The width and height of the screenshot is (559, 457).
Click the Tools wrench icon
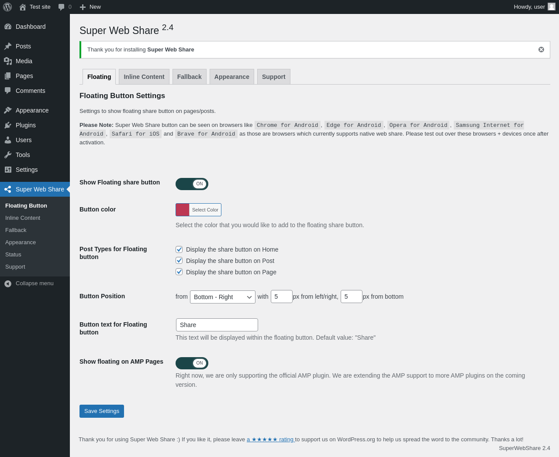(x=8, y=155)
